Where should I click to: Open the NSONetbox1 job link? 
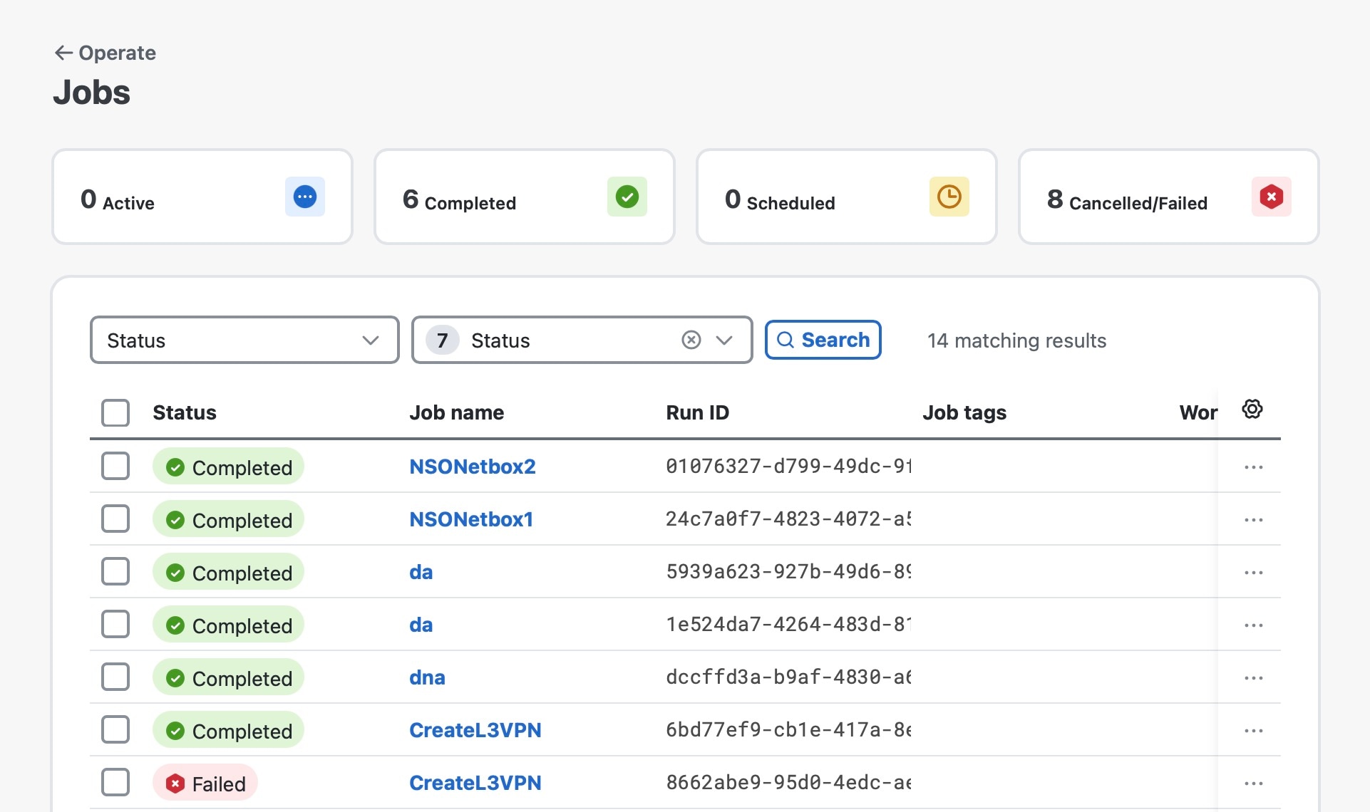pyautogui.click(x=471, y=519)
